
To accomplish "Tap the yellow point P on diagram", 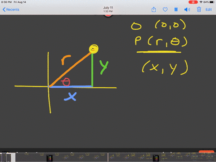I will click(94, 49).
